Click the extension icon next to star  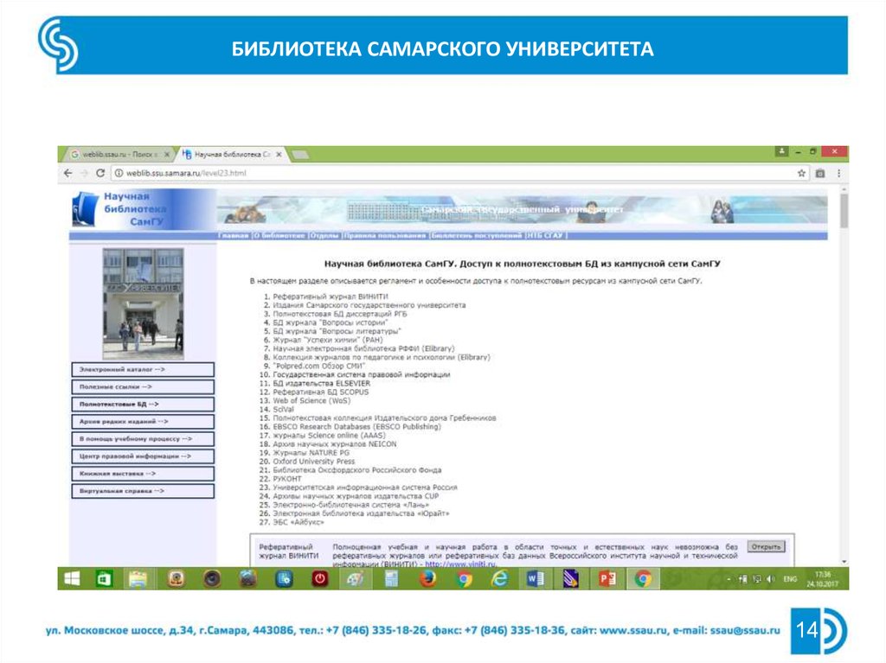point(820,174)
